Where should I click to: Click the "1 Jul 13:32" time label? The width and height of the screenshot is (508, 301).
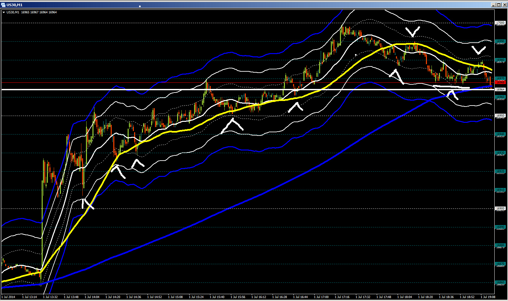(x=50, y=297)
